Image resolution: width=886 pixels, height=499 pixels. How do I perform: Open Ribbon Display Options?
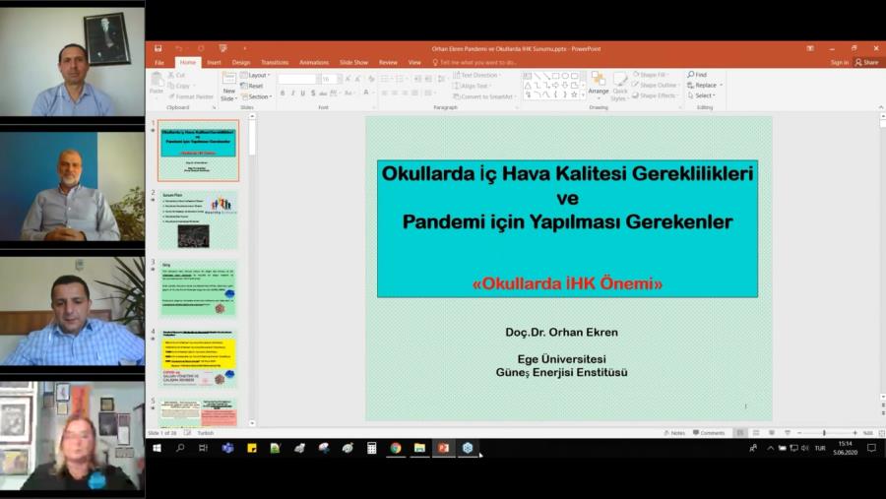tap(810, 48)
